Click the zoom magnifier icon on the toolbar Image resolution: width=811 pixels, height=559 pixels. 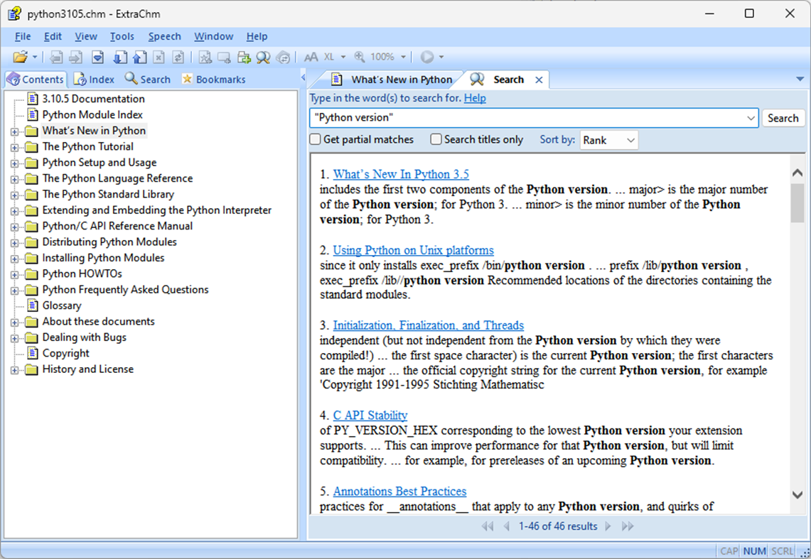pos(360,56)
